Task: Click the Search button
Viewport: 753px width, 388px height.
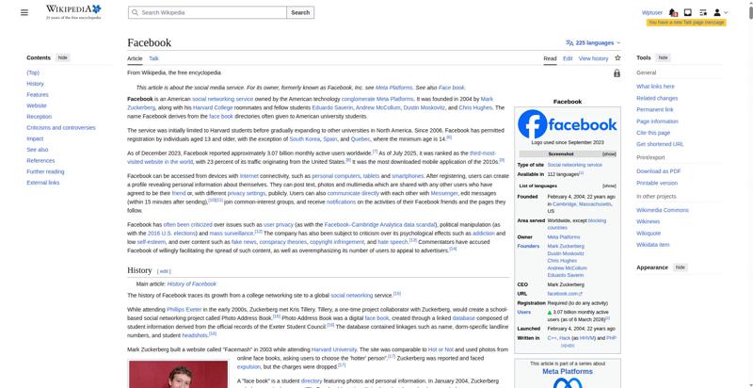Action: (x=299, y=12)
